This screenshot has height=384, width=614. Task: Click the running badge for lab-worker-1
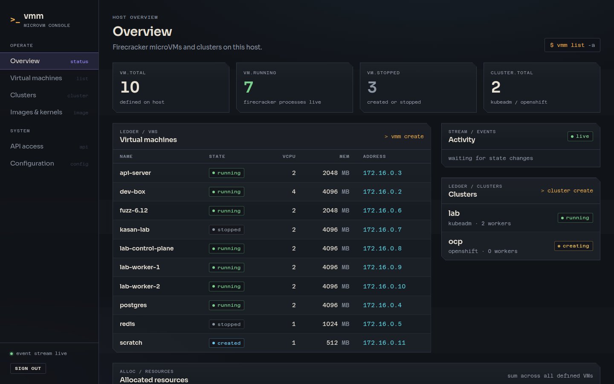pos(226,268)
